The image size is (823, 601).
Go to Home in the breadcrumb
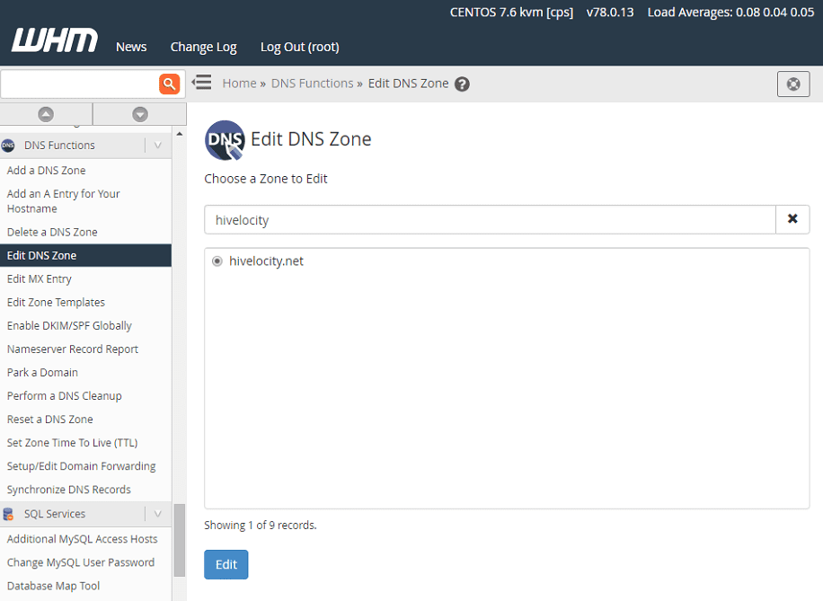click(x=239, y=84)
